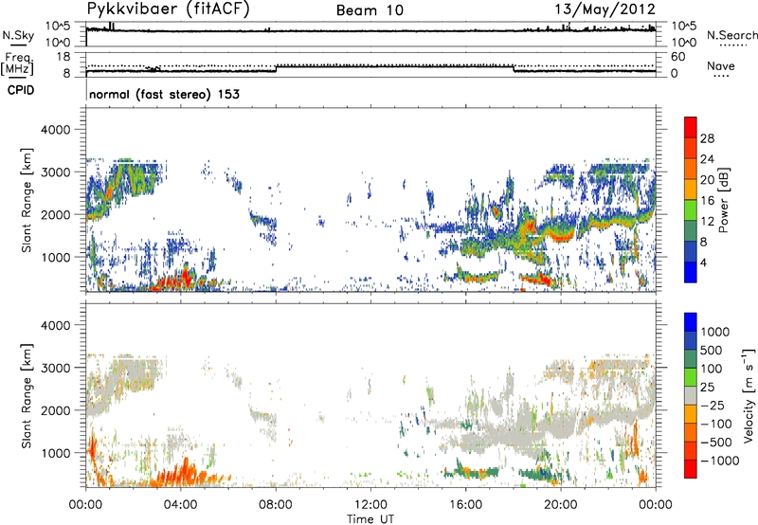This screenshot has height=525, width=758.
Task: Click the orange Power colorbar segment between 20 and 24
Action: [x=691, y=170]
